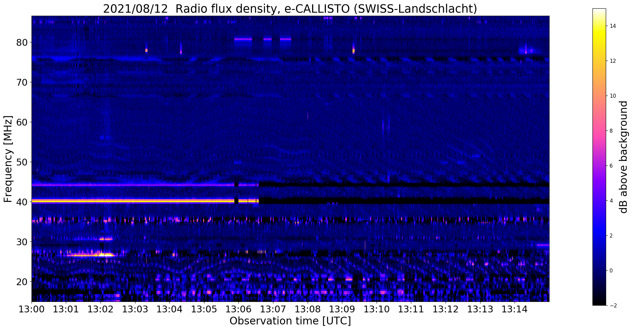The width and height of the screenshot is (633, 330).
Task: Click the 13:06 time tick label
Action: pos(238,309)
